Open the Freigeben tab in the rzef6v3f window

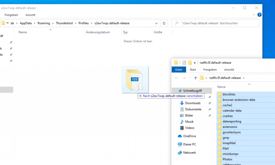(210, 70)
